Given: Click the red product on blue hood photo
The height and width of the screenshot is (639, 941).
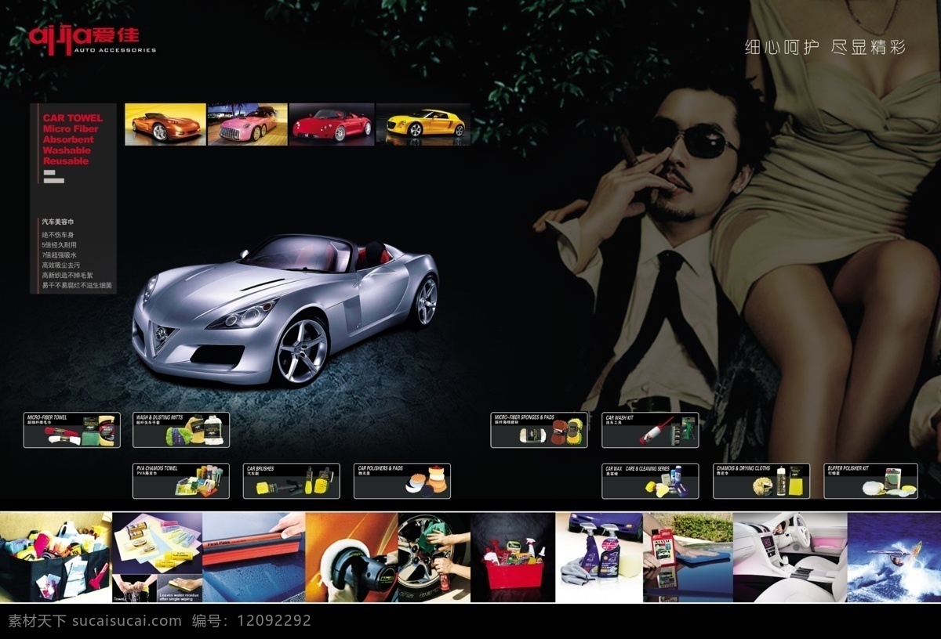Looking at the screenshot, I should [x=688, y=557].
